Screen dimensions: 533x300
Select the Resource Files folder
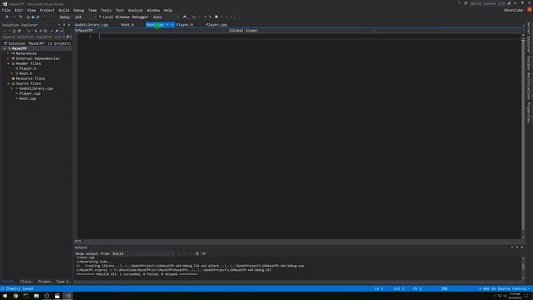30,78
